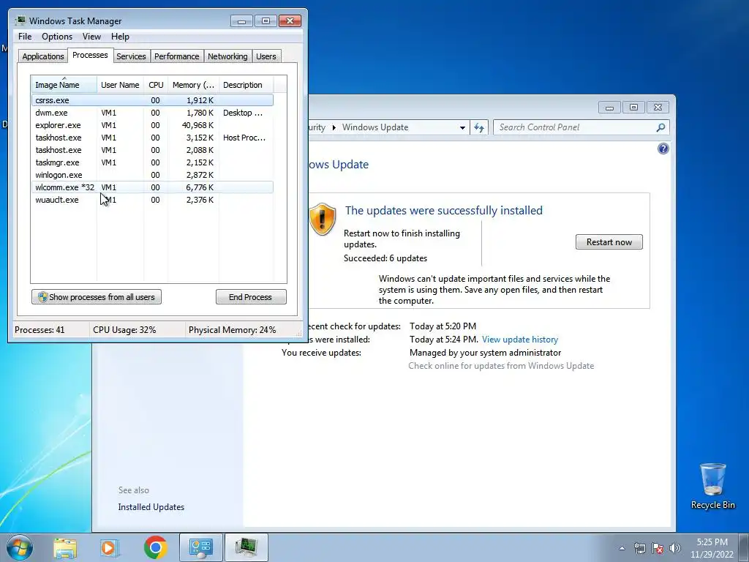The image size is (749, 562).
Task: Switch to the Users tab
Action: point(266,56)
